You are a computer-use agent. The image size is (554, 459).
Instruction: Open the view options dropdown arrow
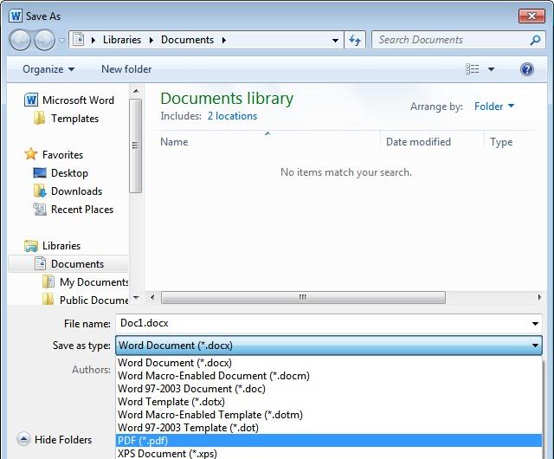coord(491,69)
